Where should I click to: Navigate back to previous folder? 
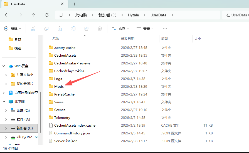[x=7, y=15]
